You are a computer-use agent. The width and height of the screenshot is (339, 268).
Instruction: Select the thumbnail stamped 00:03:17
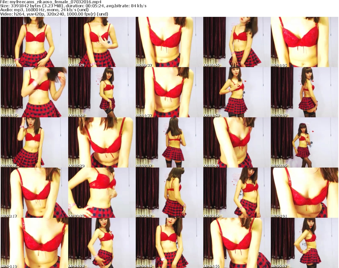point(34,193)
